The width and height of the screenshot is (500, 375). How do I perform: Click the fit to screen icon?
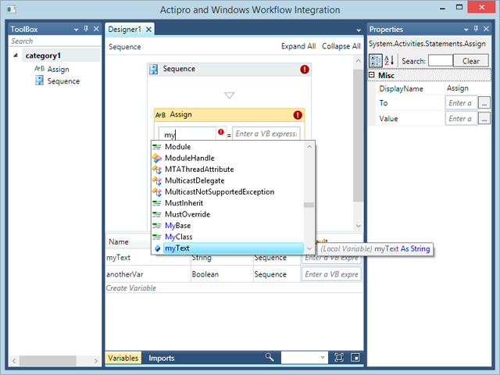click(339, 358)
